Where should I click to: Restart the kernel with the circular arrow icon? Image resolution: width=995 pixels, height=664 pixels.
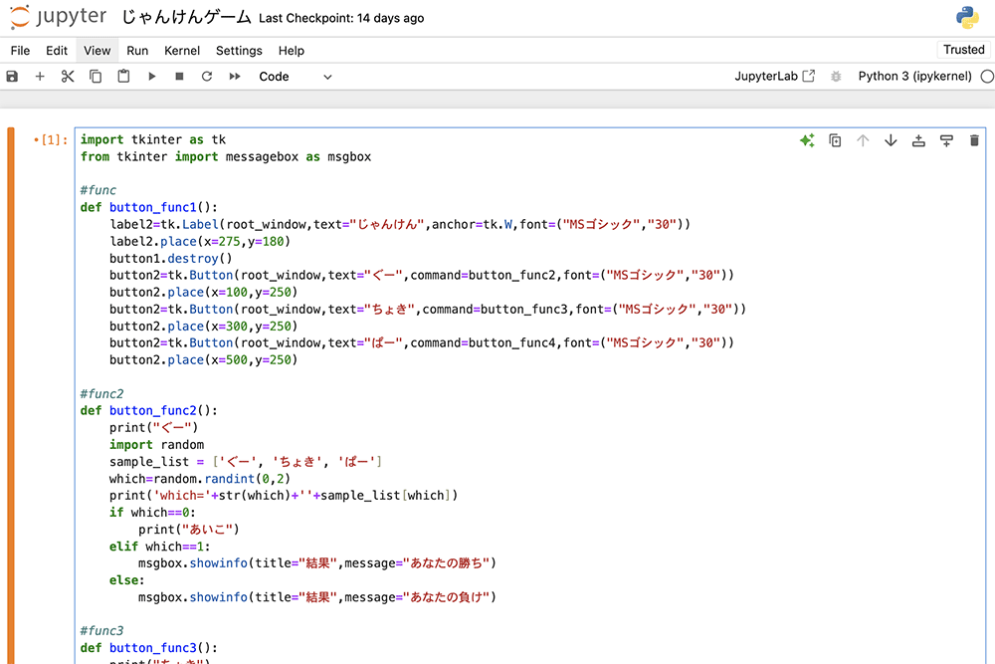207,77
